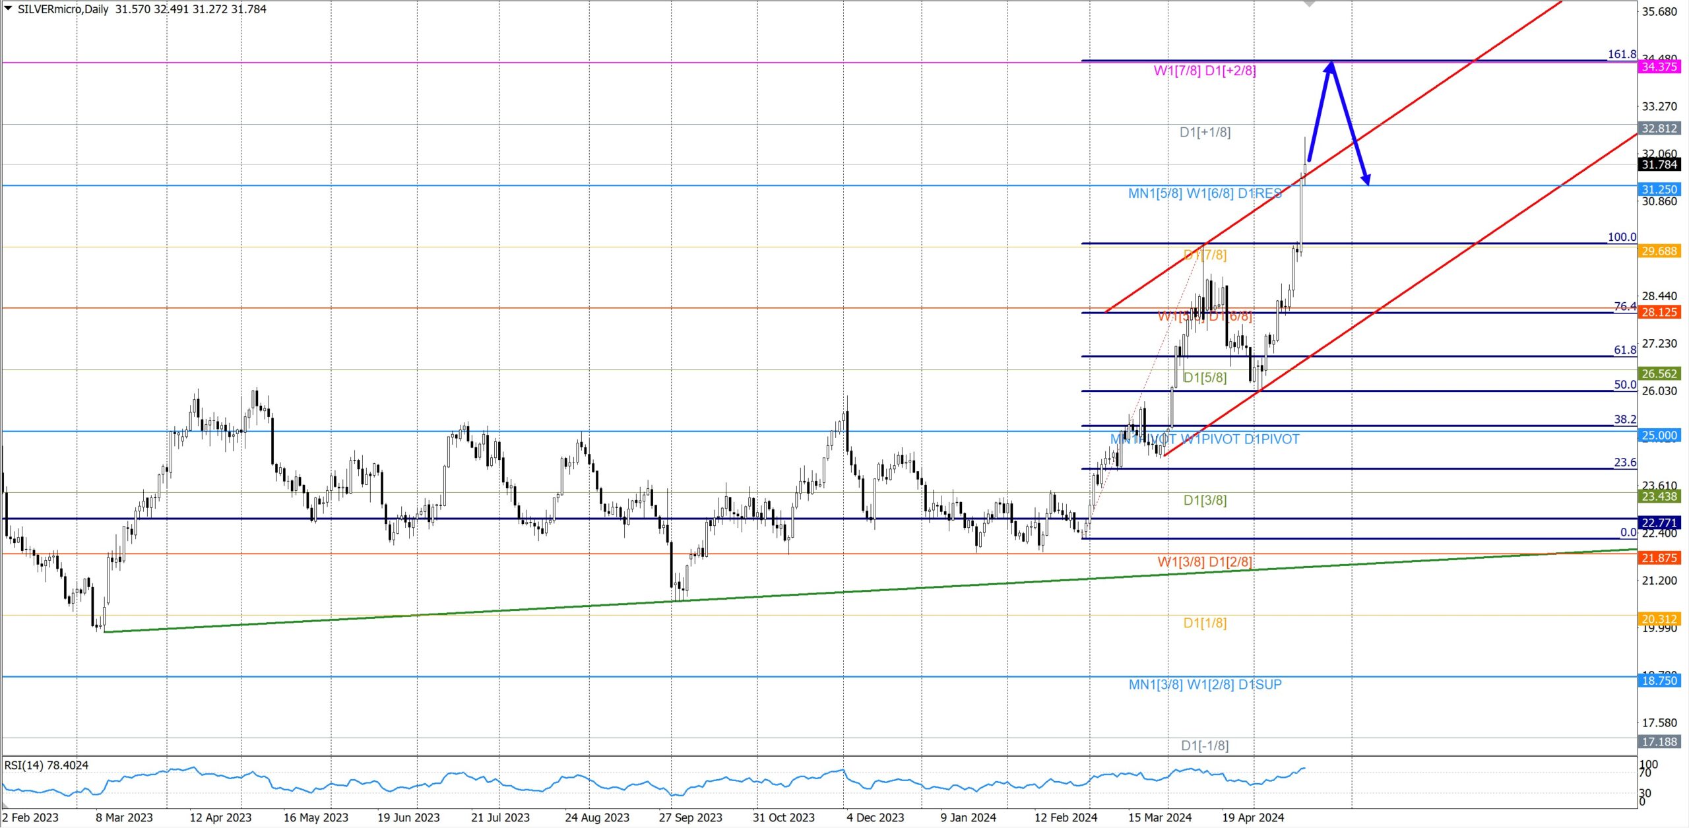Click the MN1[3/8] W1[2/8] D1SUP label
1689x828 pixels.
pyautogui.click(x=1205, y=685)
